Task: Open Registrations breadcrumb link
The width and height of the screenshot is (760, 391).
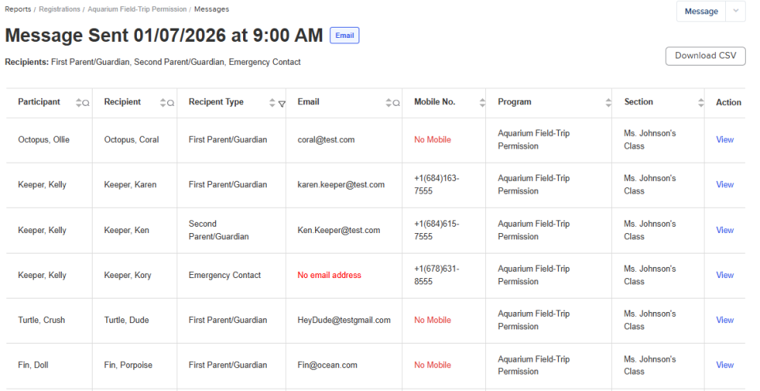Action: click(59, 9)
